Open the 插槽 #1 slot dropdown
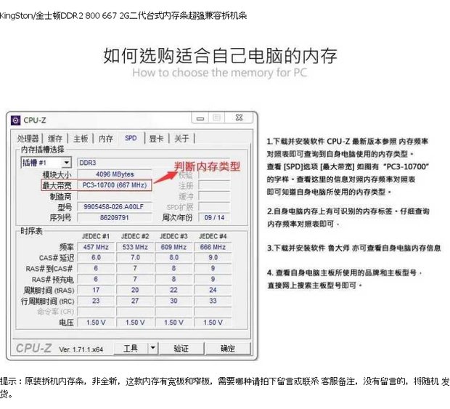 [46, 163]
